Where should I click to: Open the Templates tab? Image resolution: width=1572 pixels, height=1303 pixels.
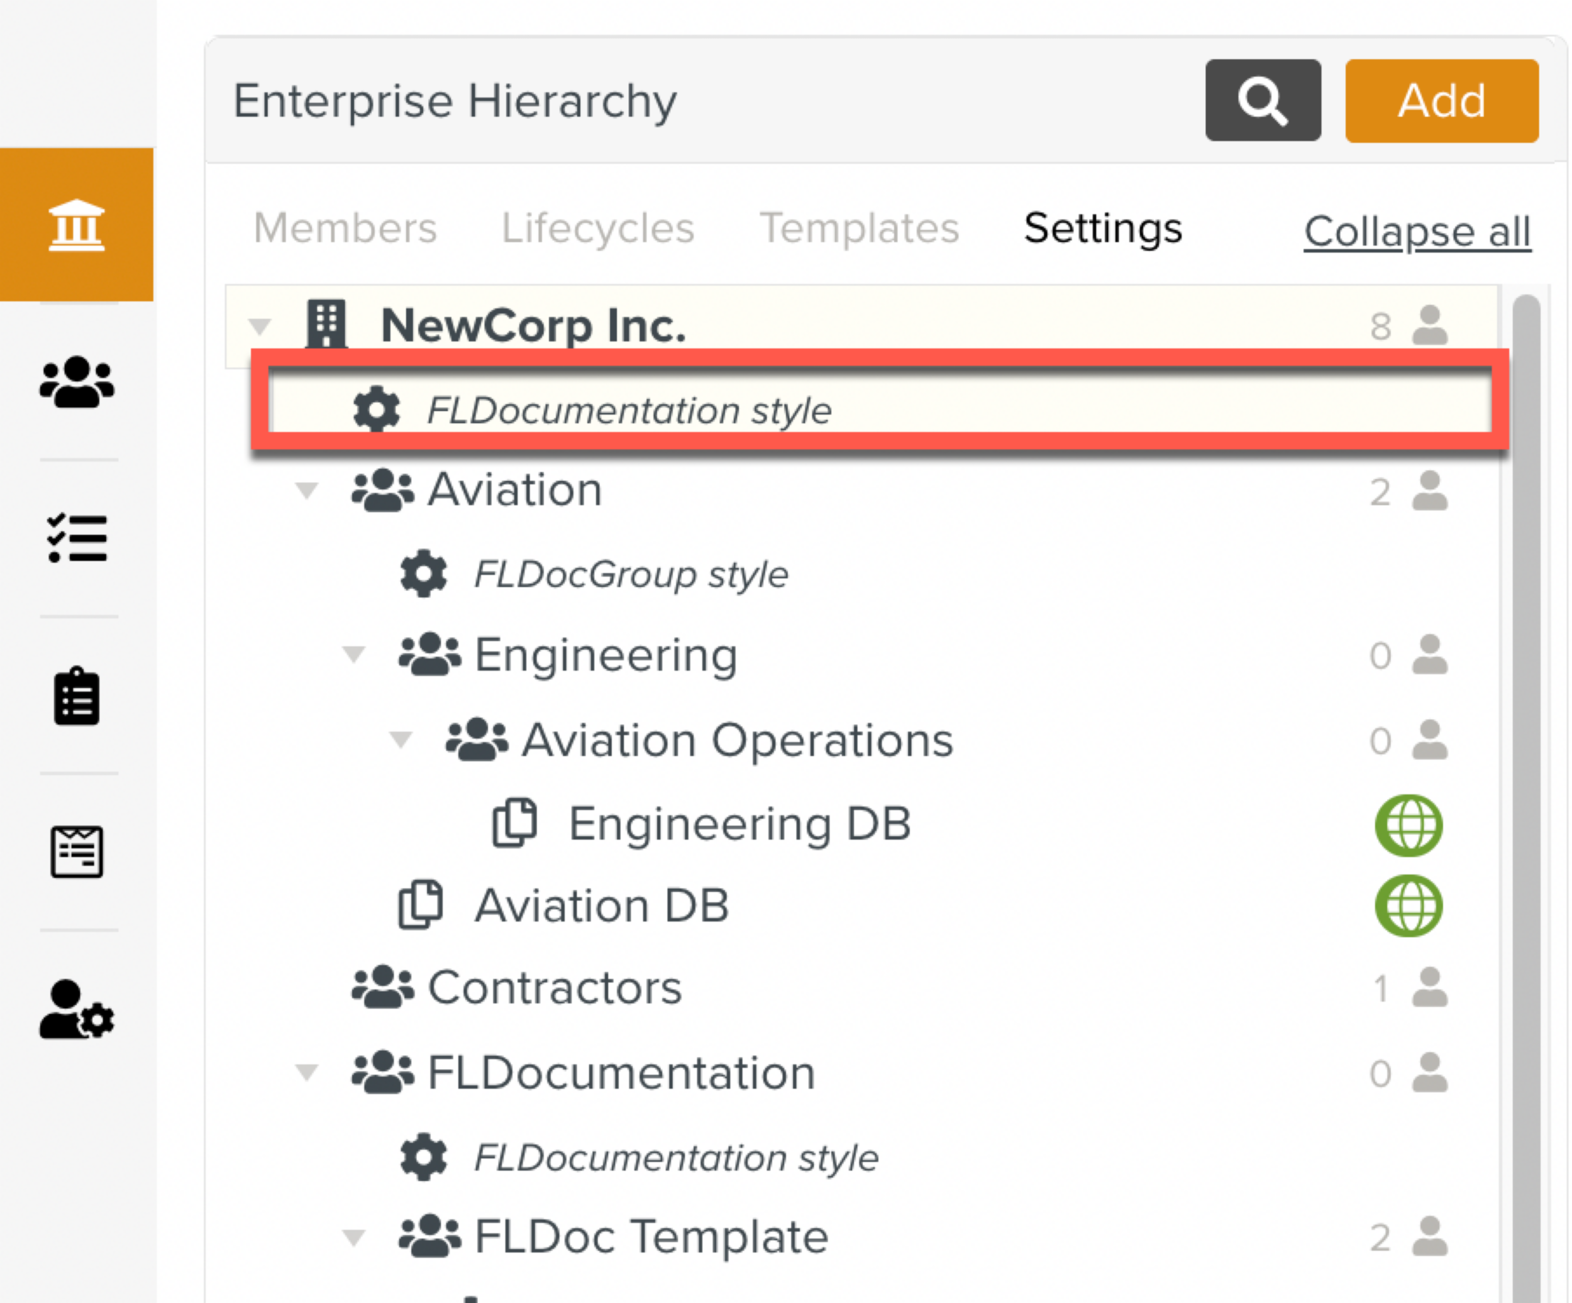(x=858, y=228)
